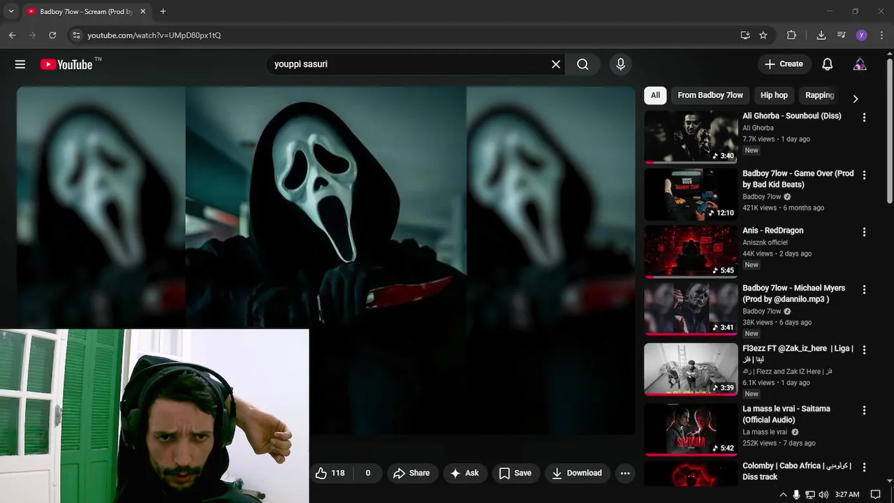Open options for Michael Myers video
This screenshot has height=503, width=894.
pyautogui.click(x=864, y=289)
